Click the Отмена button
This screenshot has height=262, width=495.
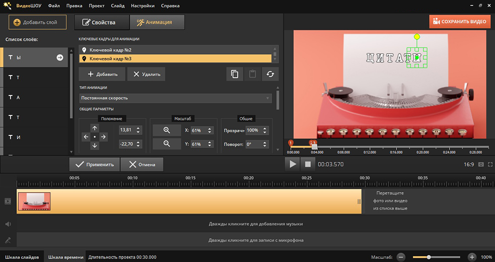pyautogui.click(x=142, y=164)
